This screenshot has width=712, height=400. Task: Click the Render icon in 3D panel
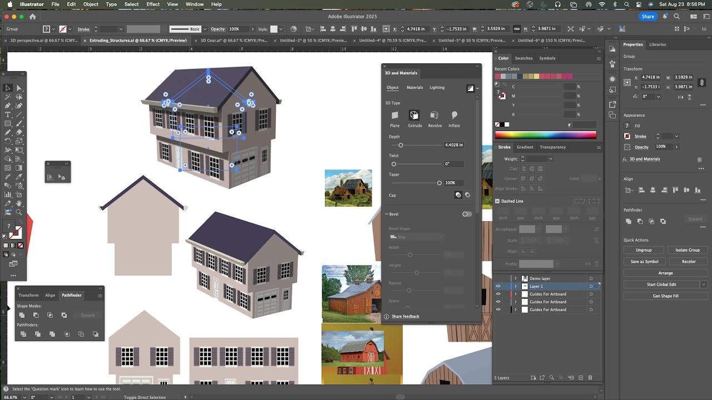470,88
